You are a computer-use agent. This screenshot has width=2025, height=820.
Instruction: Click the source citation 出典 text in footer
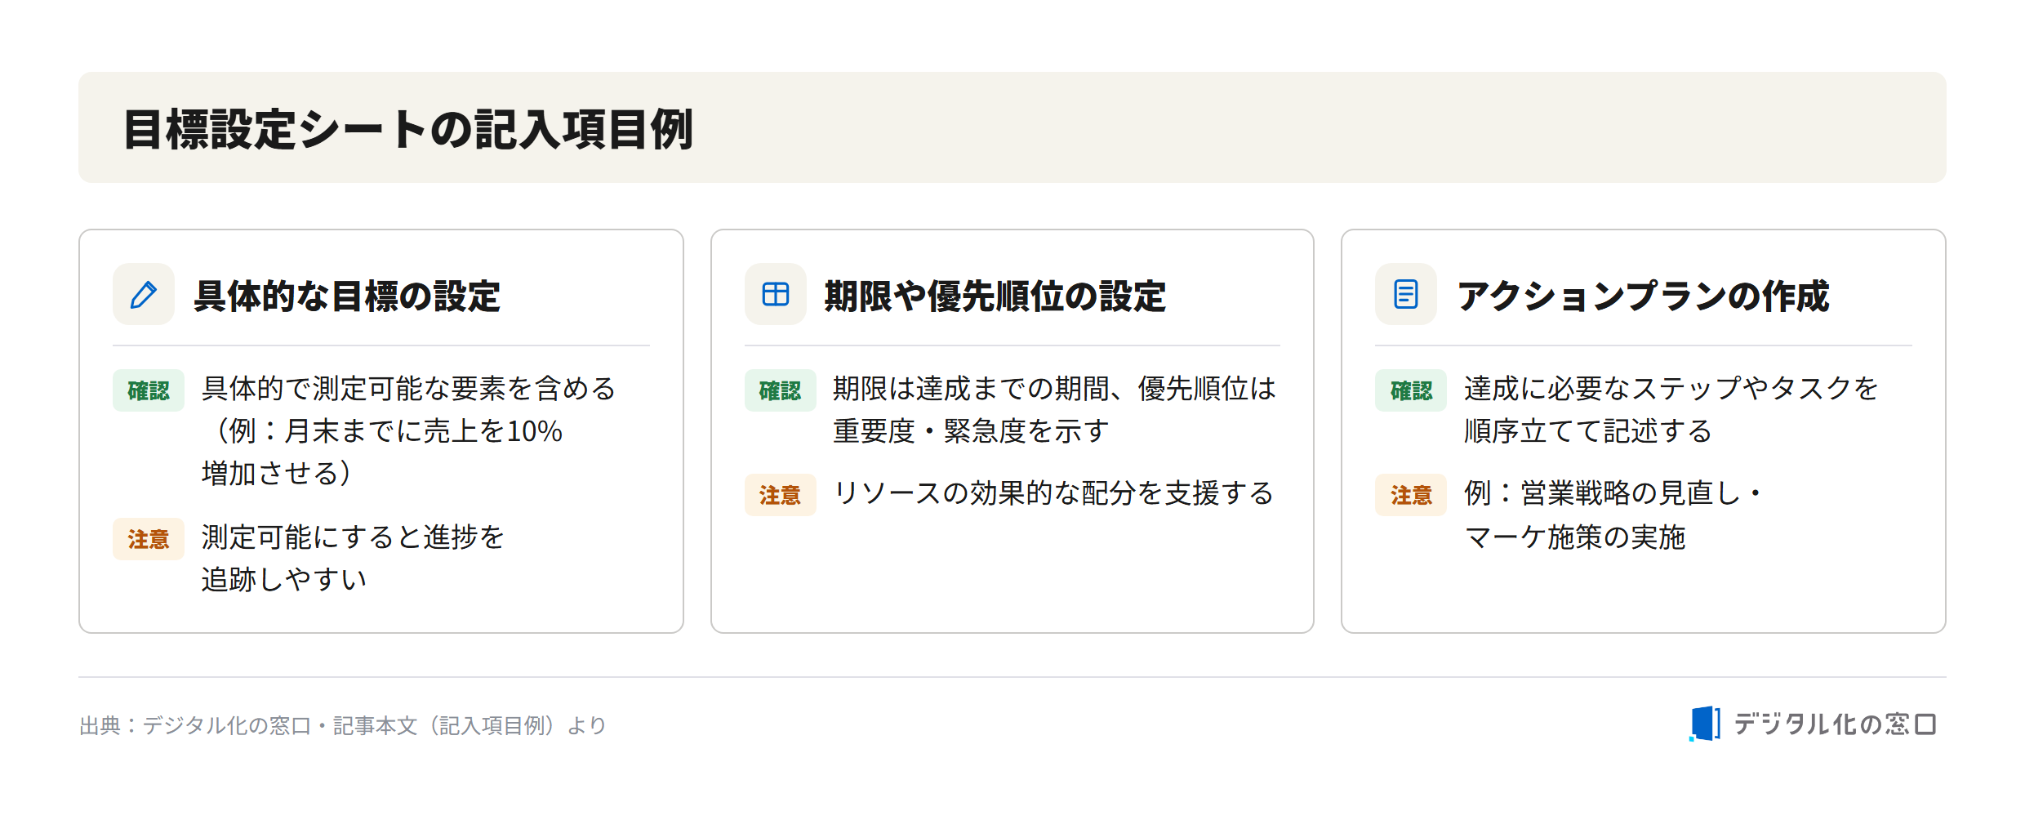tap(343, 725)
